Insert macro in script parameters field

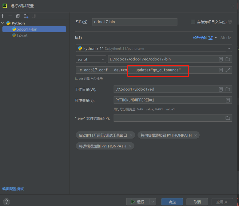pos(221,70)
